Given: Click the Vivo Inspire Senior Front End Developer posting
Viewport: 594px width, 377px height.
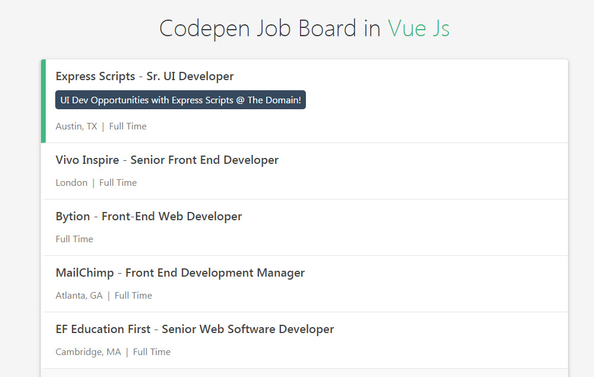Looking at the screenshot, I should 167,160.
